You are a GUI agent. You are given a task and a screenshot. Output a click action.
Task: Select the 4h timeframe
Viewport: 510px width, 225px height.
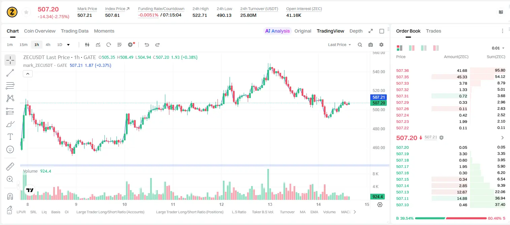48,45
